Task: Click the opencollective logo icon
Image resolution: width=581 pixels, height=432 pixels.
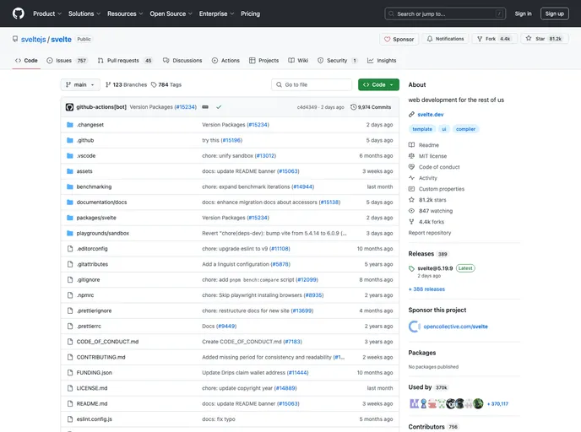Action: [415, 327]
